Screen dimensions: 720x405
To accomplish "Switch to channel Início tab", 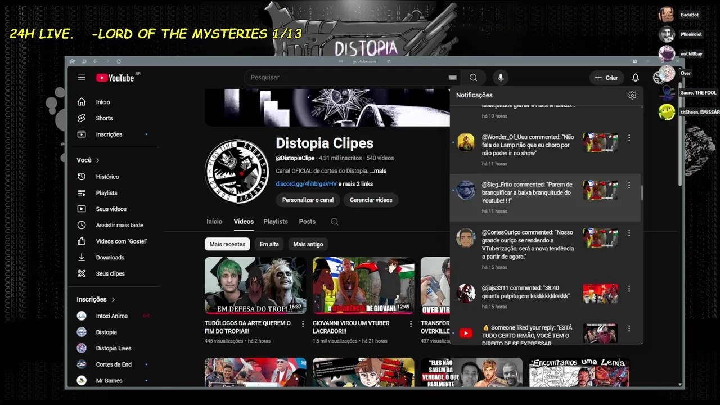I will 214,222.
